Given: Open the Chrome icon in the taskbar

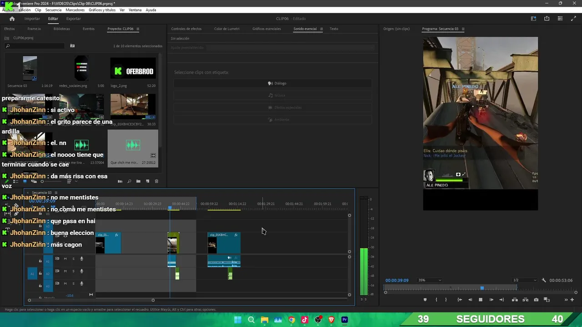Looking at the screenshot, I should 291,320.
